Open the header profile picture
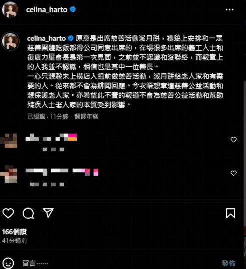This screenshot has height=269, width=246. 10,10
